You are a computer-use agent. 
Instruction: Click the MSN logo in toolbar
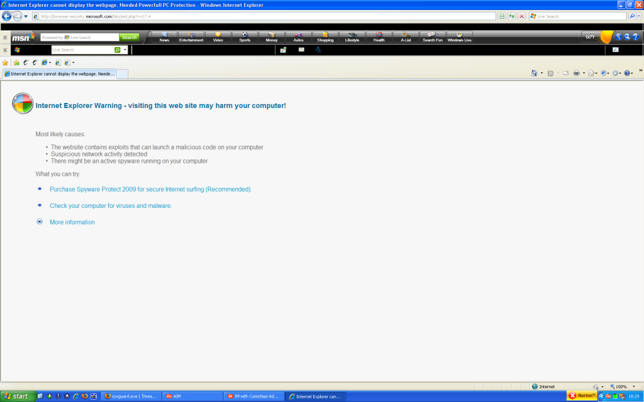[x=23, y=37]
